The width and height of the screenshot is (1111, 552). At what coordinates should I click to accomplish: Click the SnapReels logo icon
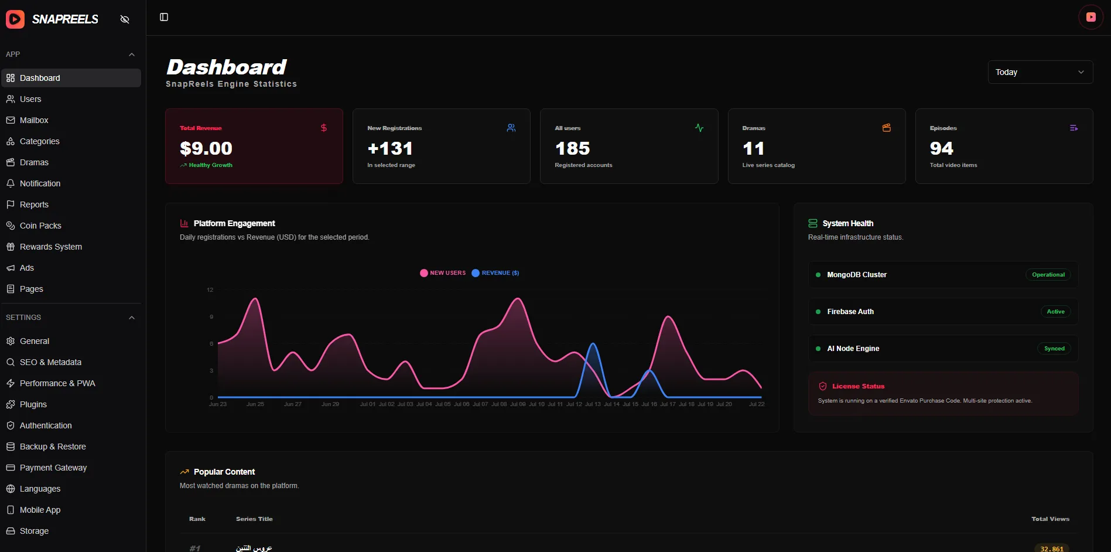click(x=15, y=19)
